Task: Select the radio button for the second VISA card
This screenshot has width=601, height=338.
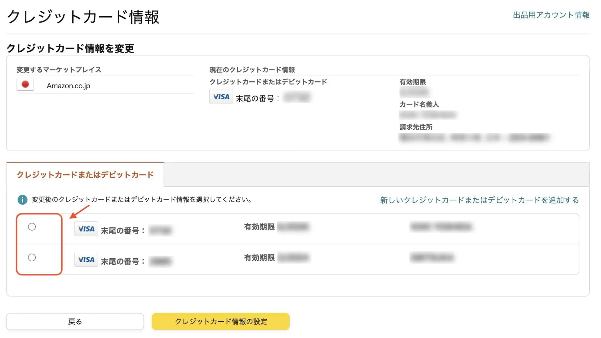Action: (32, 257)
